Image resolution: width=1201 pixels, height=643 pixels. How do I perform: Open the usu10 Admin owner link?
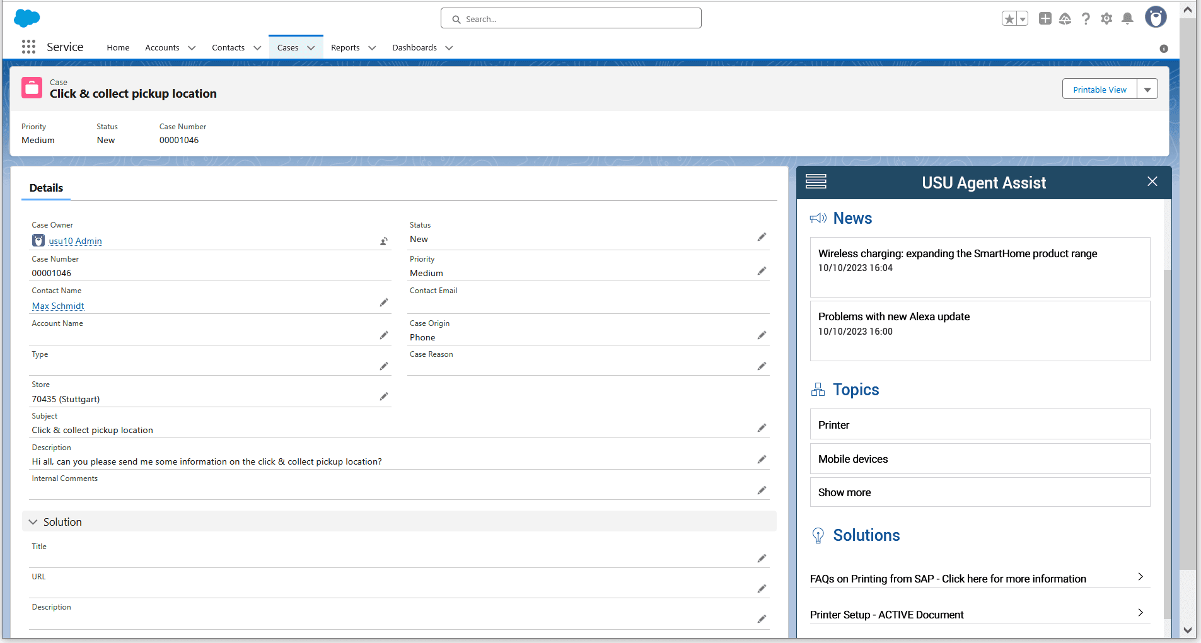tap(75, 241)
